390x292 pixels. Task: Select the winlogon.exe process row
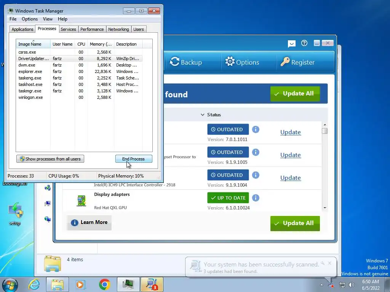click(x=79, y=97)
